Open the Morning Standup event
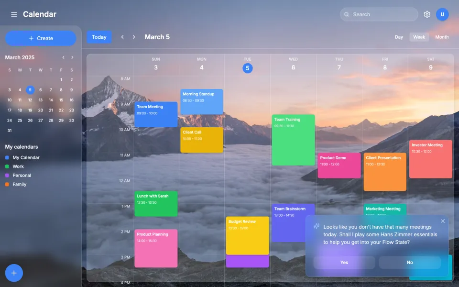Screen dimensions: 459x287 click(202, 101)
